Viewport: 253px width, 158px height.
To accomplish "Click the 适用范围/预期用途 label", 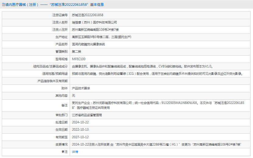I will click(55, 74).
